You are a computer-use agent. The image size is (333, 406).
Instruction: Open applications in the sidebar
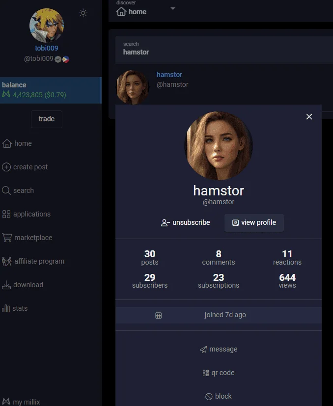[26, 214]
